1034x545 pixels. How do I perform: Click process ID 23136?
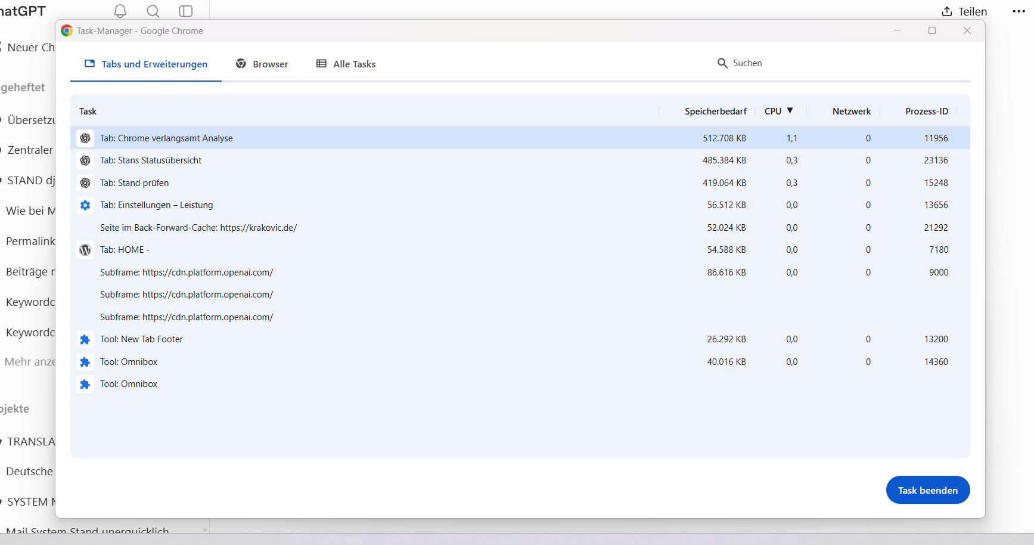tap(936, 160)
